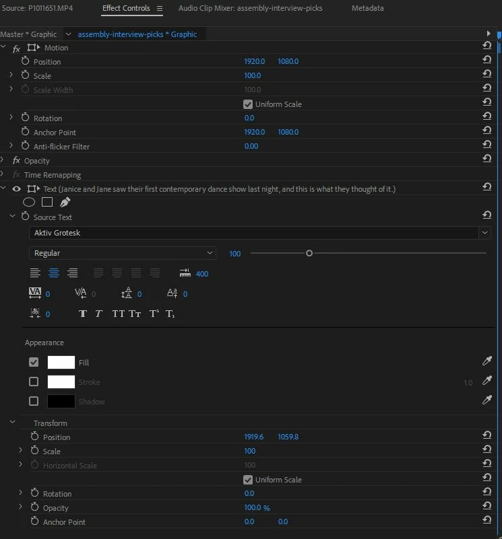502x539 pixels.
Task: Select the Effect Controls tab
Action: (126, 8)
